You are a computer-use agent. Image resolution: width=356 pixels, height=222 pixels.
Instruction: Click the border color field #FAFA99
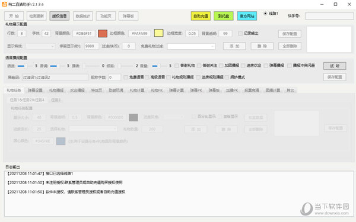point(139,34)
